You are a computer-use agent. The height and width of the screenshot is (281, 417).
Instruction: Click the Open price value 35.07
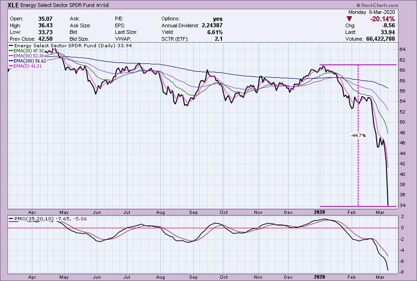pos(45,19)
